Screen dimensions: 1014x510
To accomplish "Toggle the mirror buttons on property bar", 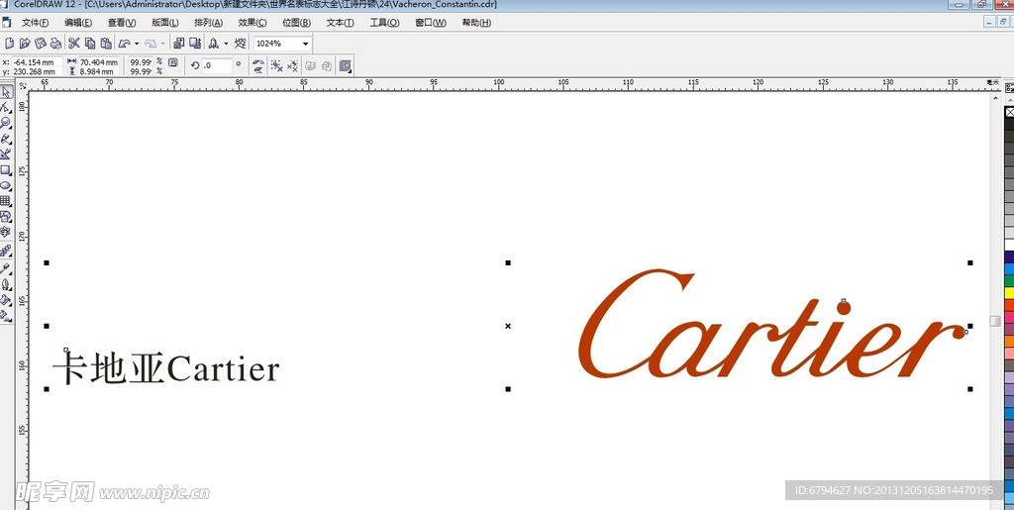I will click(257, 65).
